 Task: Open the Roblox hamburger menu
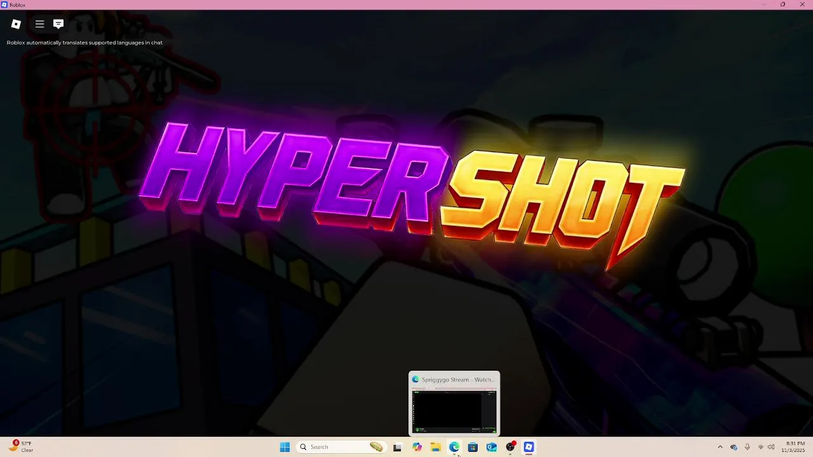[39, 24]
